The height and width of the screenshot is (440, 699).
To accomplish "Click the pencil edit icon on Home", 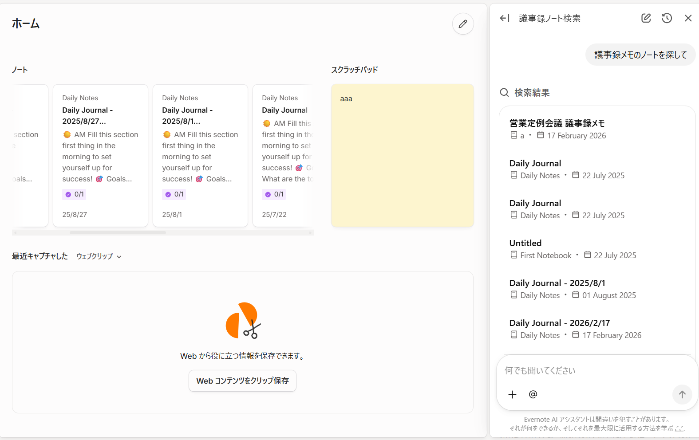I will (x=463, y=24).
